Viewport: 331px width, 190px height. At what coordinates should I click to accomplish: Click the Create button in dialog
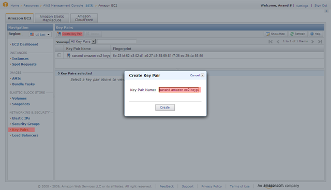[x=165, y=107]
